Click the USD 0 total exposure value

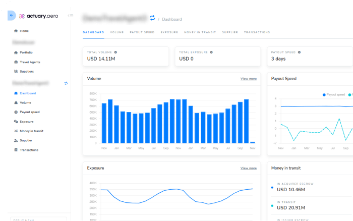186,59
